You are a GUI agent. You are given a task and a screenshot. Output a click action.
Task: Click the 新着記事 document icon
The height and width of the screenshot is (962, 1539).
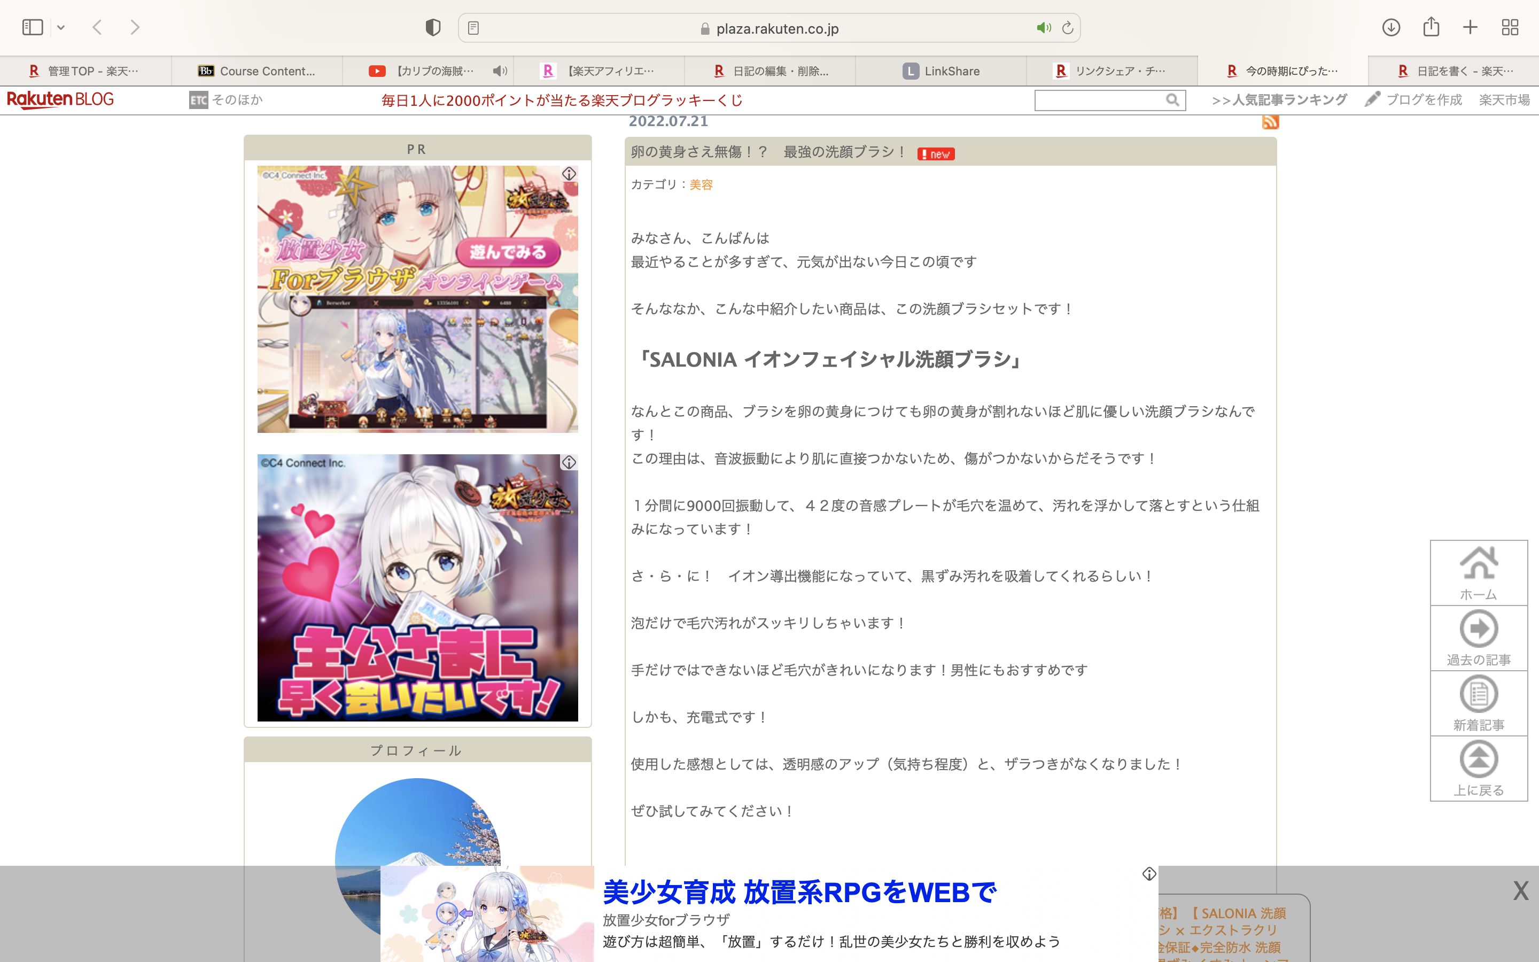pos(1479,694)
